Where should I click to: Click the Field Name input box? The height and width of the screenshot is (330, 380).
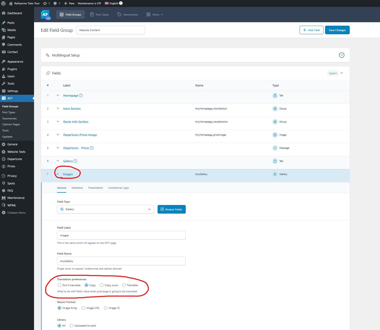(121, 261)
